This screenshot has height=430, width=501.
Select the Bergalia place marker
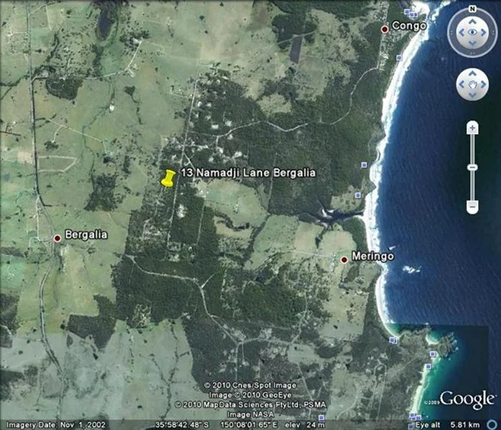(57, 238)
